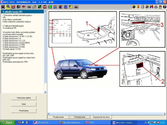
Task: Switch to the ETOS taskbar window
Action: [x=98, y=123]
